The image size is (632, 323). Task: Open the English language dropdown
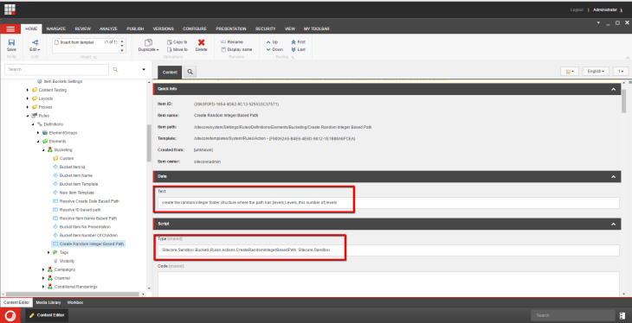tap(596, 71)
